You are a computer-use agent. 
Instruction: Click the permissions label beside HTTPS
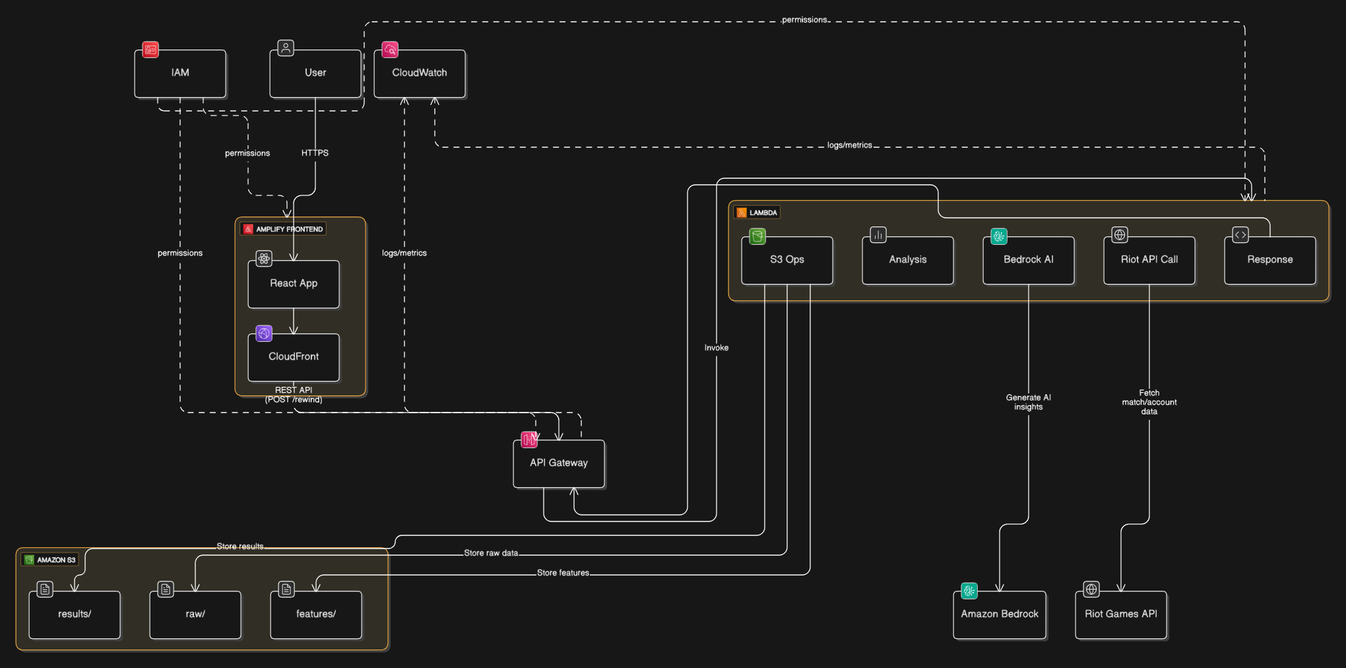click(x=247, y=152)
